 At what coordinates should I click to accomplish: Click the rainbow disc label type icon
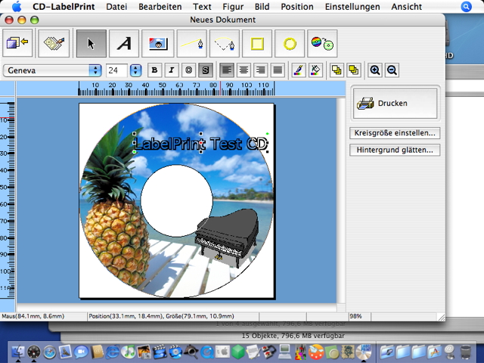[x=322, y=44]
